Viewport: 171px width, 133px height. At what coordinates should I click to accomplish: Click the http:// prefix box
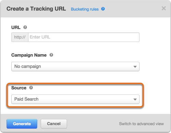pos(20,37)
